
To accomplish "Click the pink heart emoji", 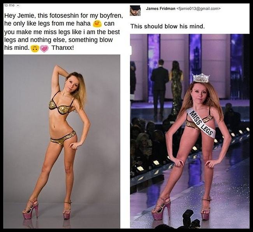I will (x=44, y=49).
